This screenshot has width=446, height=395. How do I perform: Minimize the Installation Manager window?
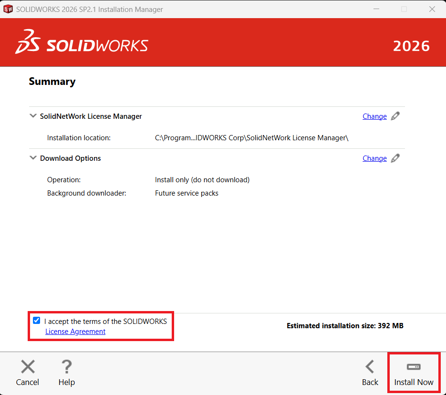click(x=376, y=9)
